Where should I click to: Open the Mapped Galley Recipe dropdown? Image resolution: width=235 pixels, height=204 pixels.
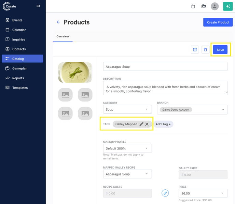(127, 174)
